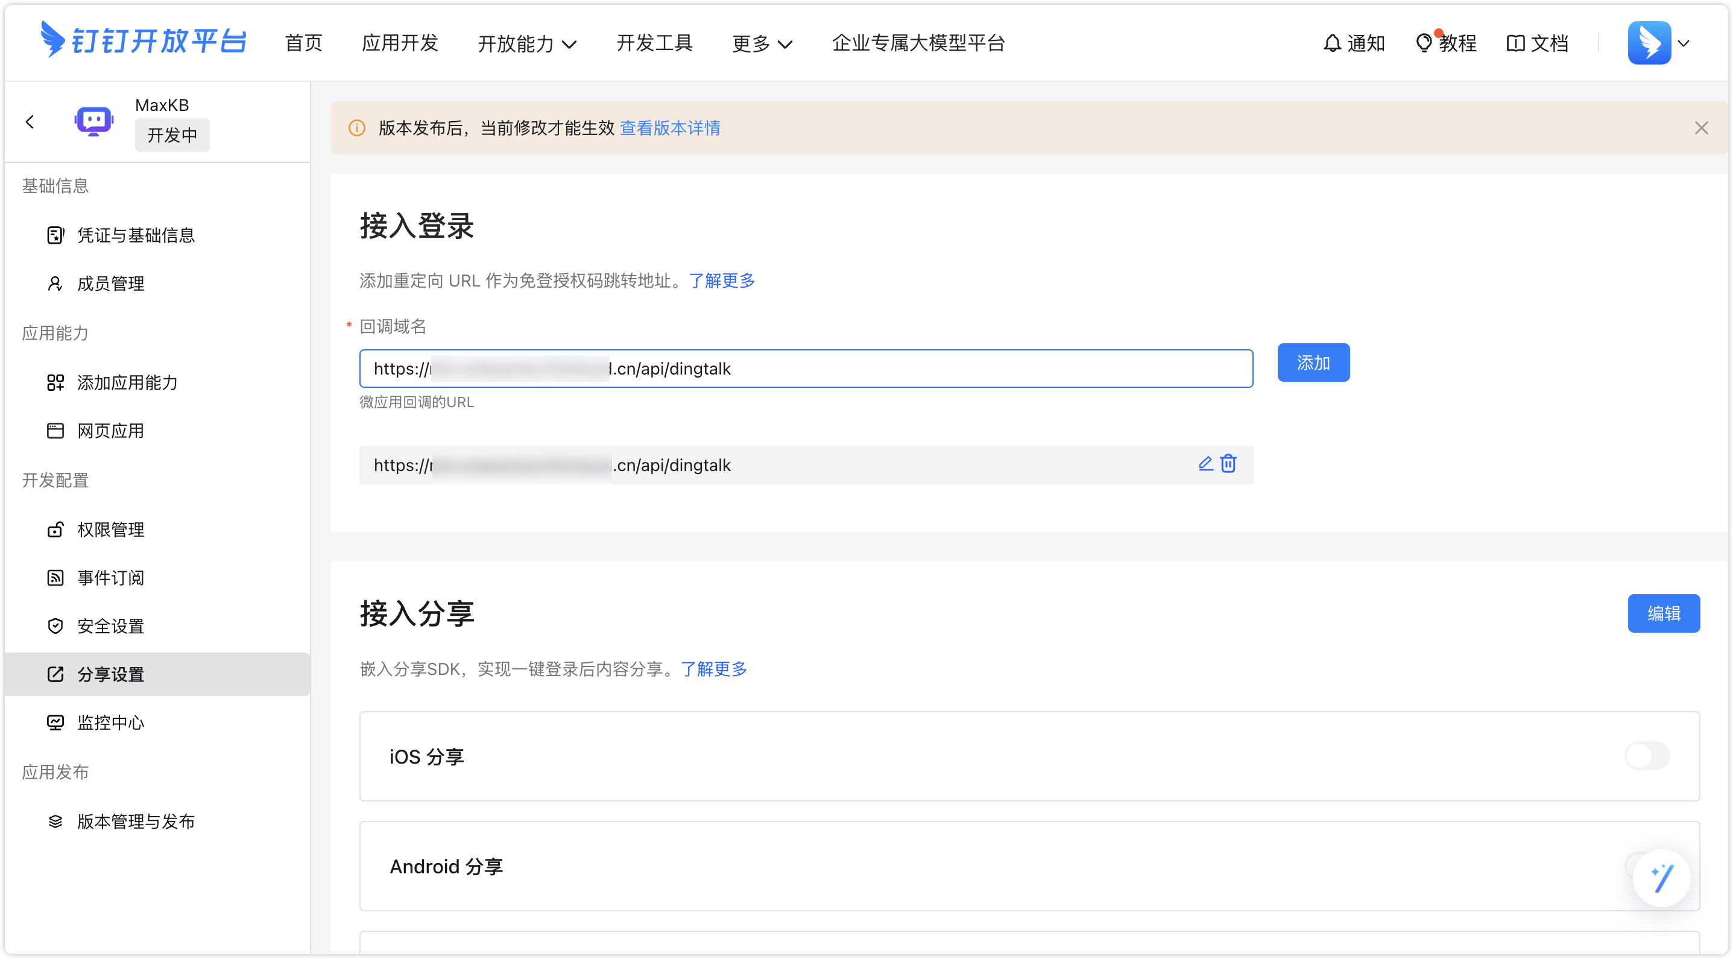Click the 添加 button to add callback URL
Image resolution: width=1733 pixels, height=959 pixels.
click(1313, 362)
